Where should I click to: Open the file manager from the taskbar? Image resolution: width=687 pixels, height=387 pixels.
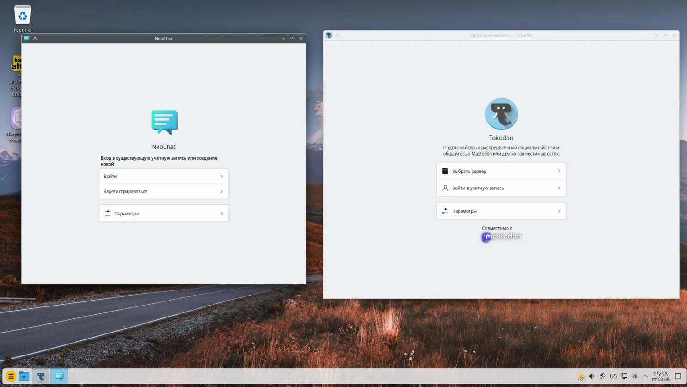pyautogui.click(x=24, y=376)
